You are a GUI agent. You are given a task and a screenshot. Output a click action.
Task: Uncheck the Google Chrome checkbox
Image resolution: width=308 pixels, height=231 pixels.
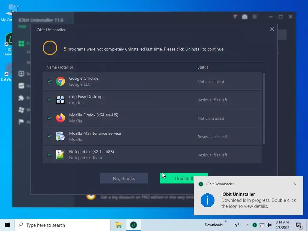point(49,81)
